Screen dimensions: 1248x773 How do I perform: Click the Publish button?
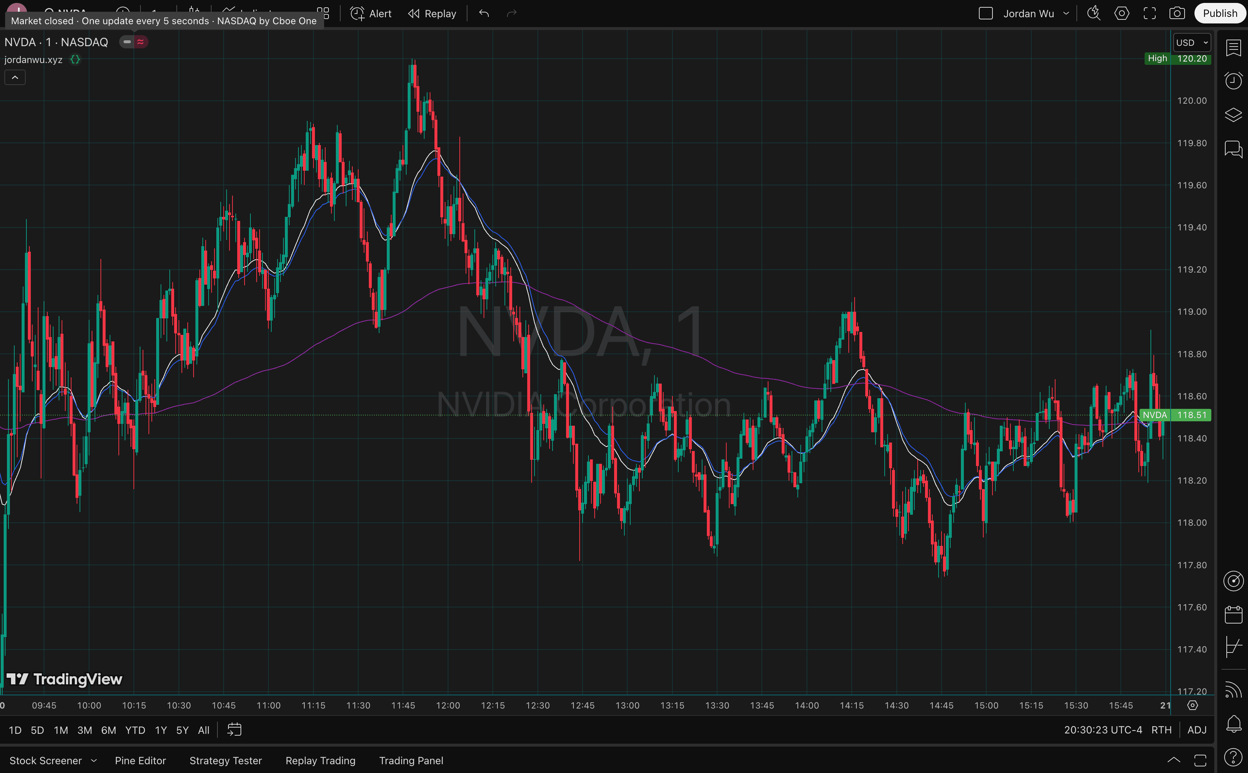click(1220, 13)
